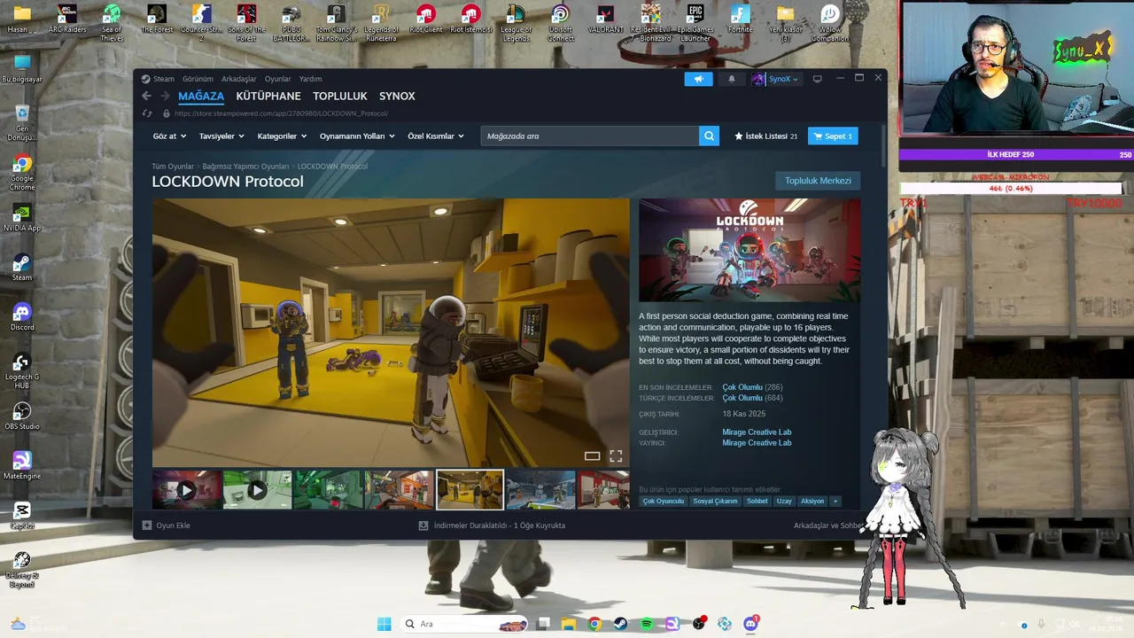
Task: Click the plus button to add tags
Action: point(835,502)
